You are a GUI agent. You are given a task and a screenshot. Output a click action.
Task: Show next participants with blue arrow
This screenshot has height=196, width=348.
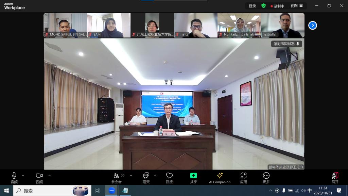click(312, 26)
